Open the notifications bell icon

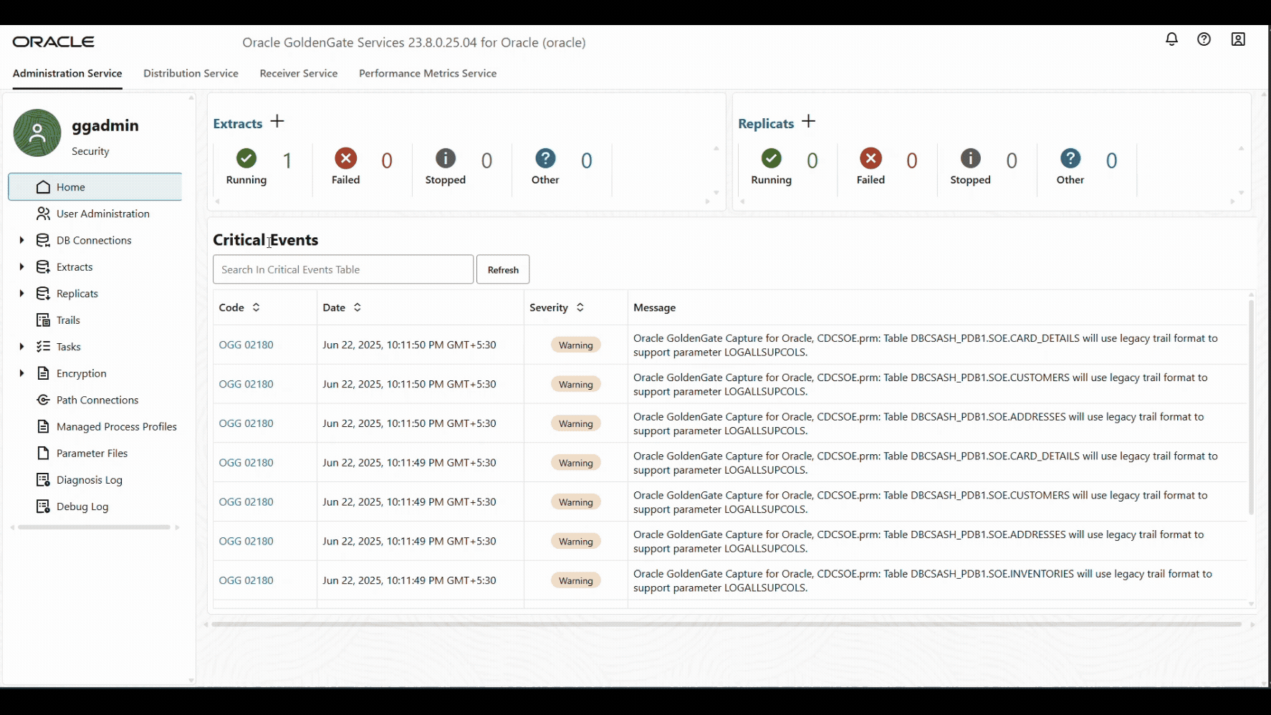tap(1171, 40)
